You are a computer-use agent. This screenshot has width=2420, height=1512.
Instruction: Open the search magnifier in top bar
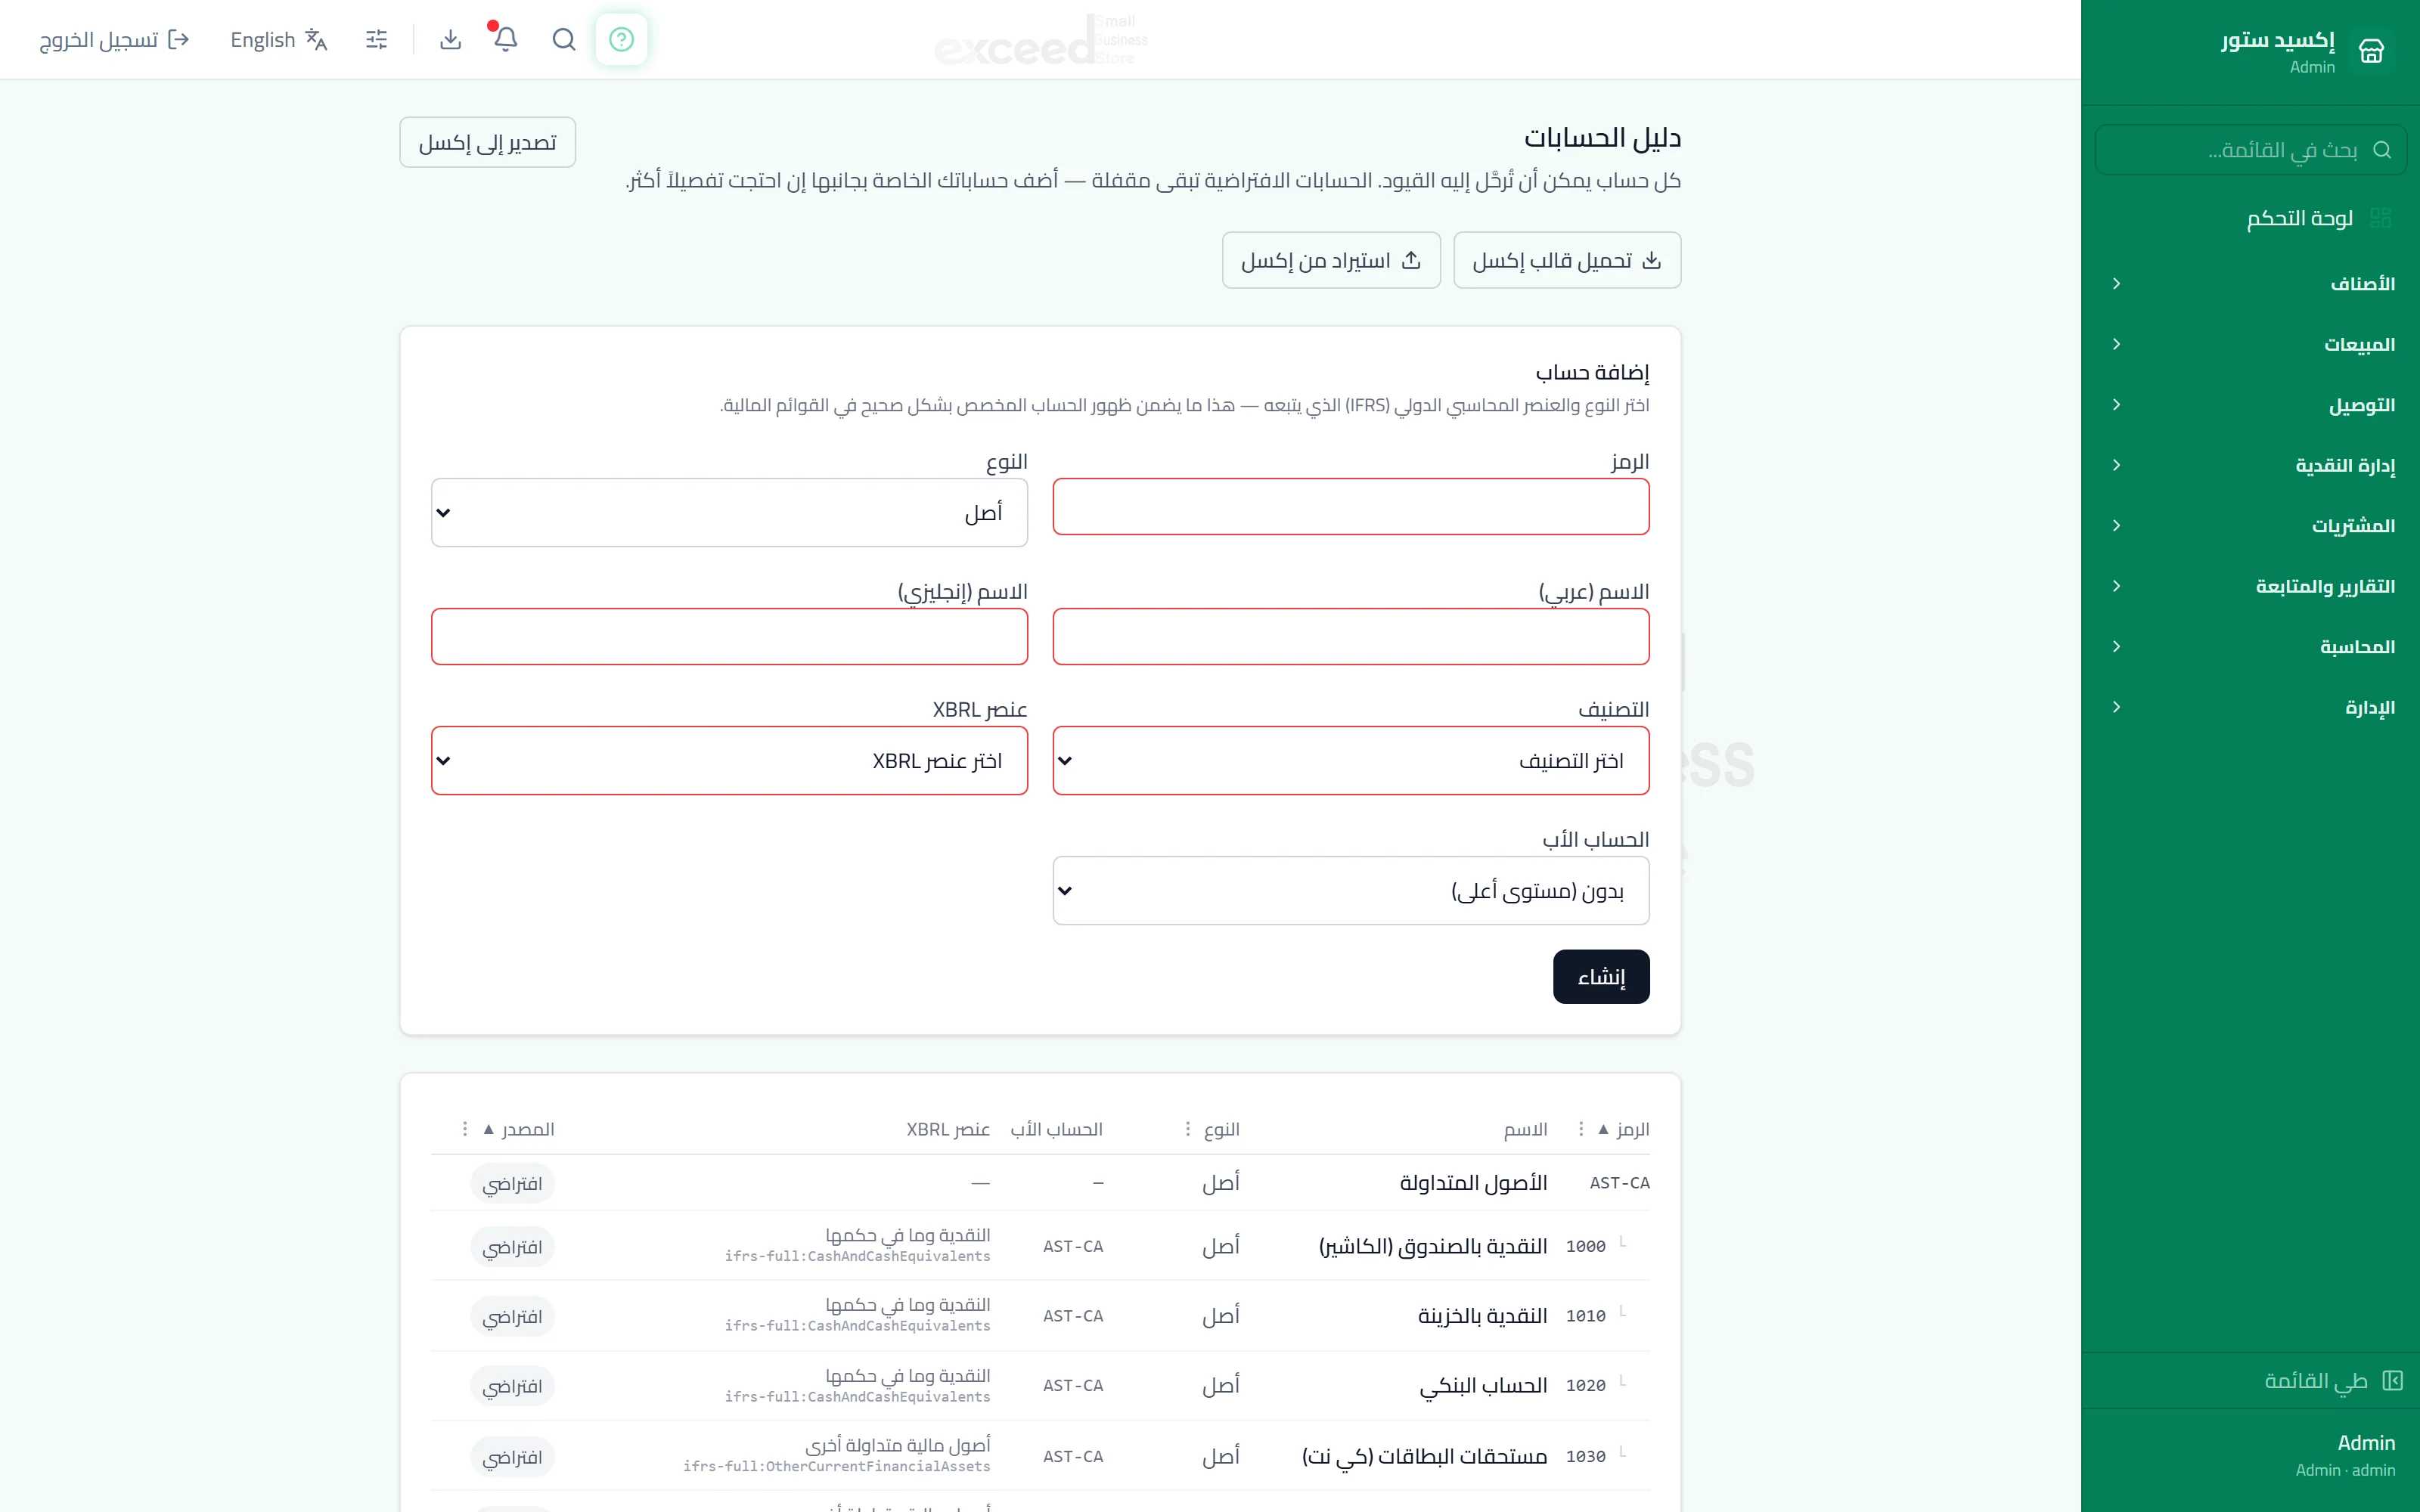(564, 39)
